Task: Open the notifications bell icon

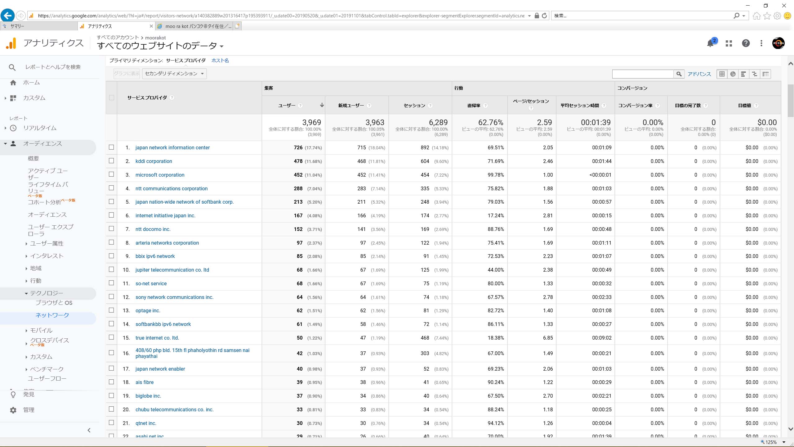Action: coord(710,43)
